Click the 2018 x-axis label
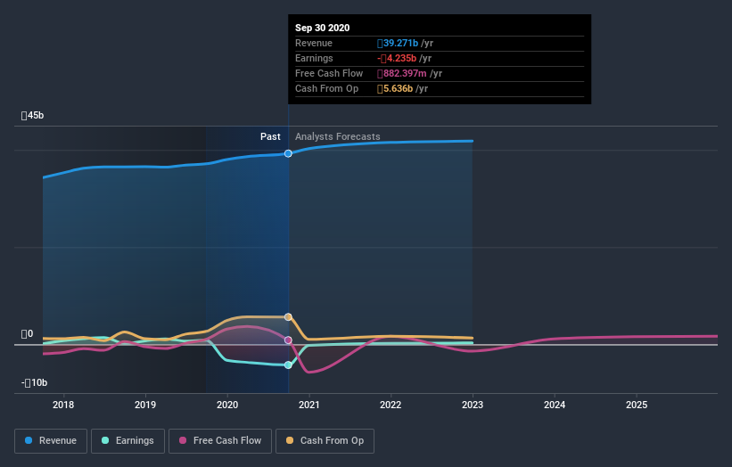The image size is (732, 467). (x=63, y=405)
